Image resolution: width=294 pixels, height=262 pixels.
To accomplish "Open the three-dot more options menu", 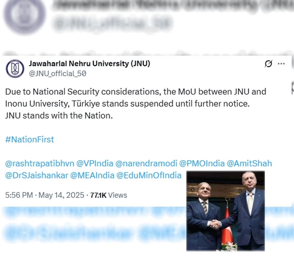I will click(281, 64).
